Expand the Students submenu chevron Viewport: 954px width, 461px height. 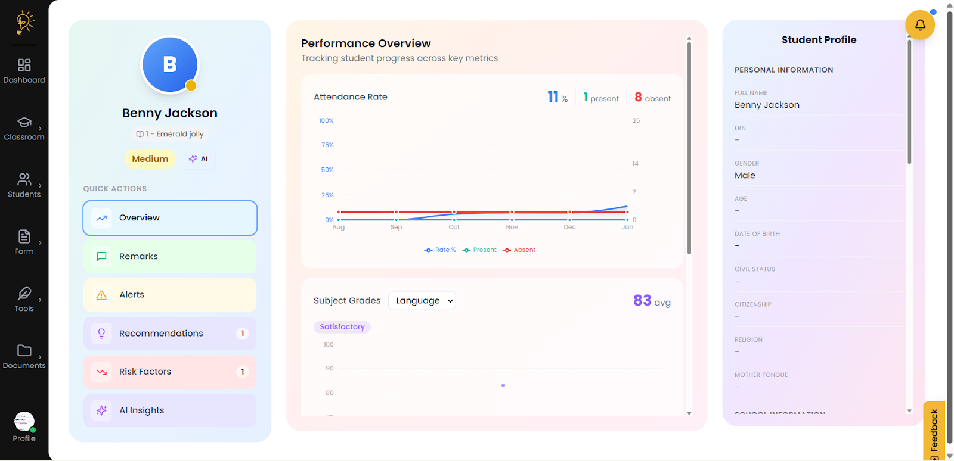(40, 186)
